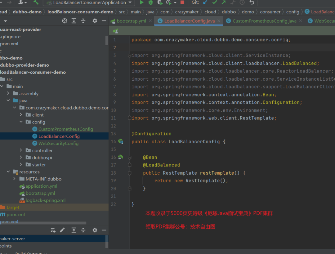Click the Git update project arrow
Image resolution: width=335 pixels, height=254 pixels.
pos(205,2)
